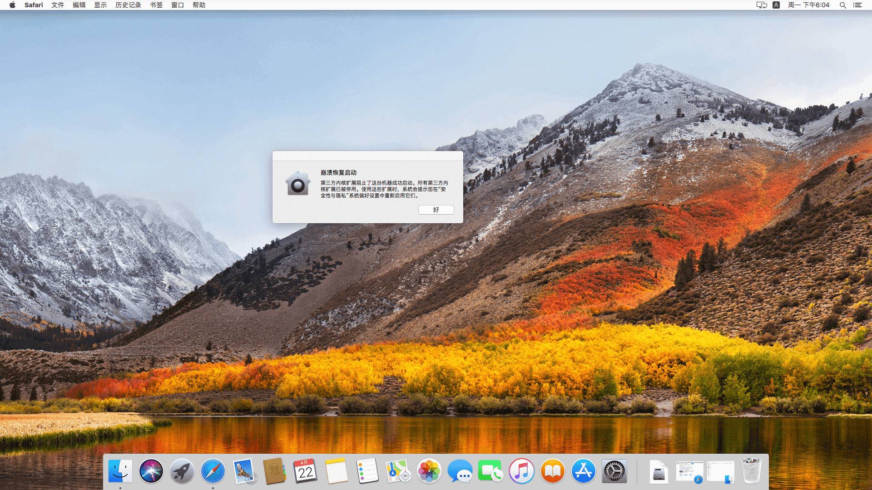Open the 历史记录 menu
This screenshot has height=490, width=872.
point(128,5)
